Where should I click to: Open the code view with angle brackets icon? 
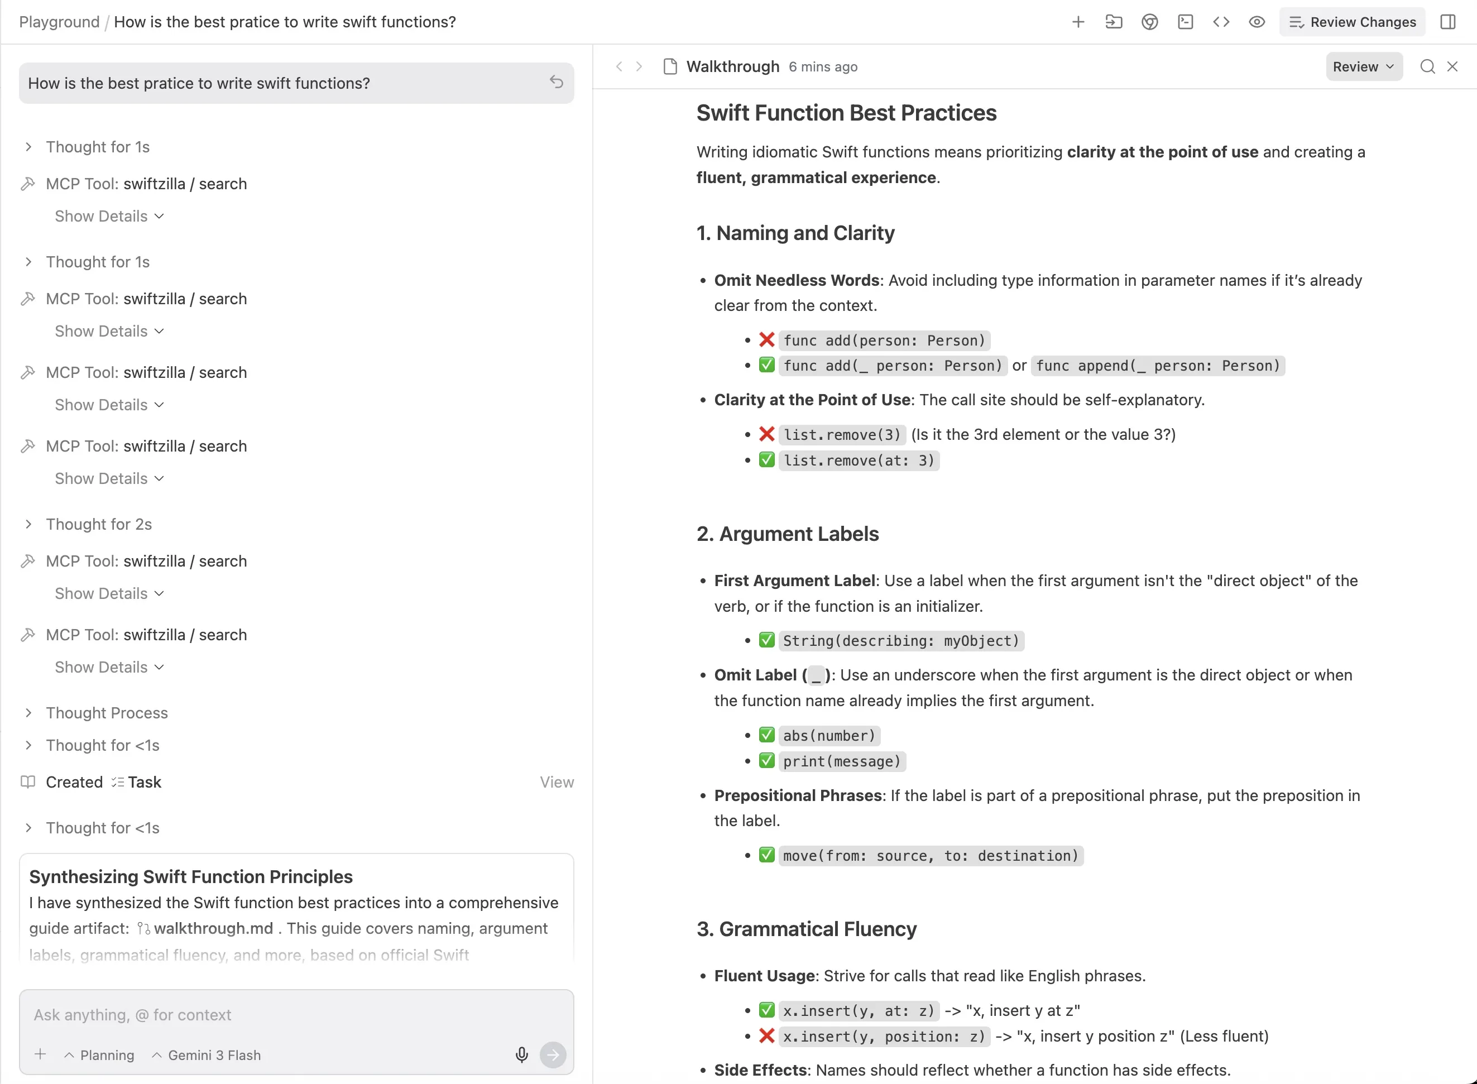[x=1221, y=22]
